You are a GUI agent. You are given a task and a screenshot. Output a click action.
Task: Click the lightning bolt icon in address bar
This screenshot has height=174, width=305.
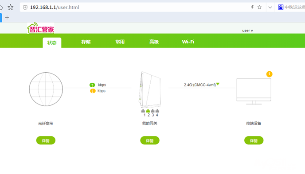252,8
